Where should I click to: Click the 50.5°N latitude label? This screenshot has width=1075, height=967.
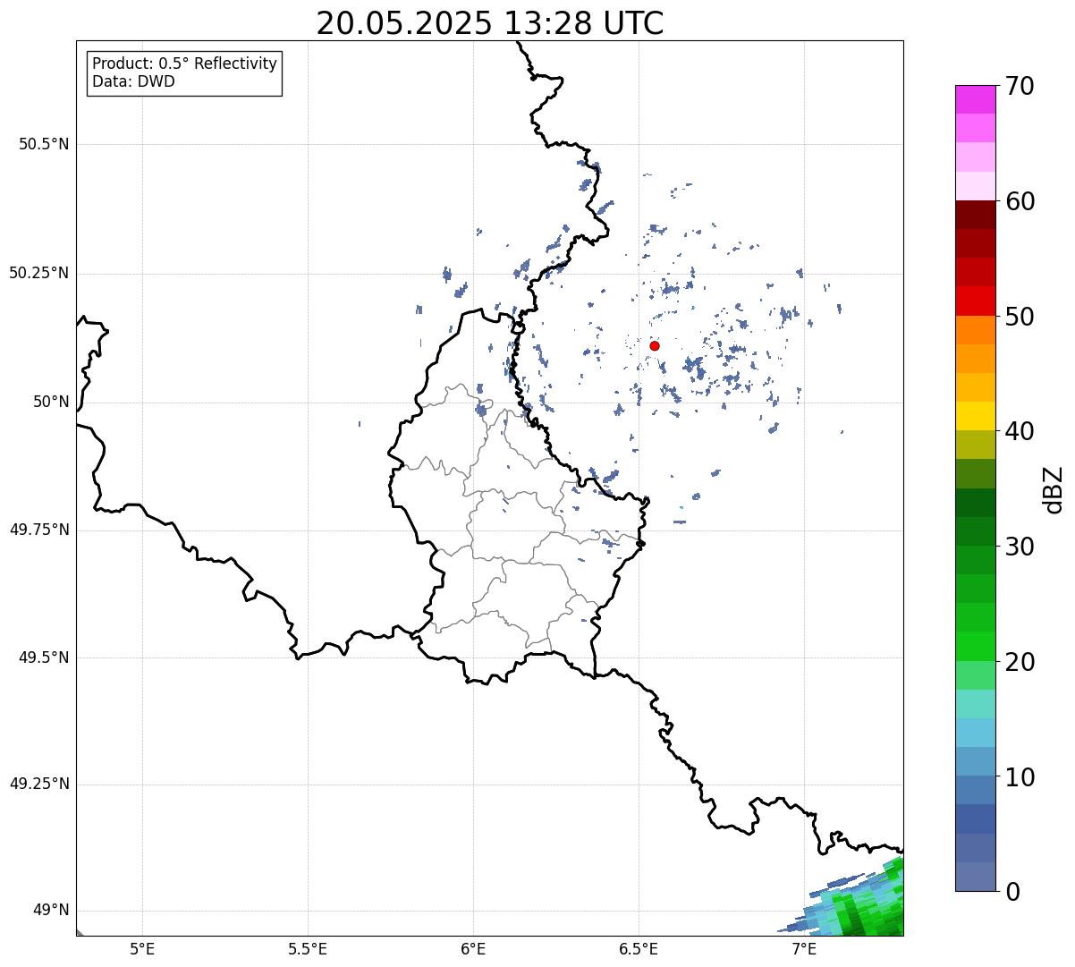(x=44, y=144)
